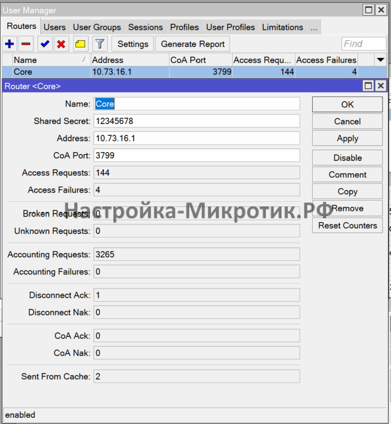Sort by Access Requests column header

264,60
